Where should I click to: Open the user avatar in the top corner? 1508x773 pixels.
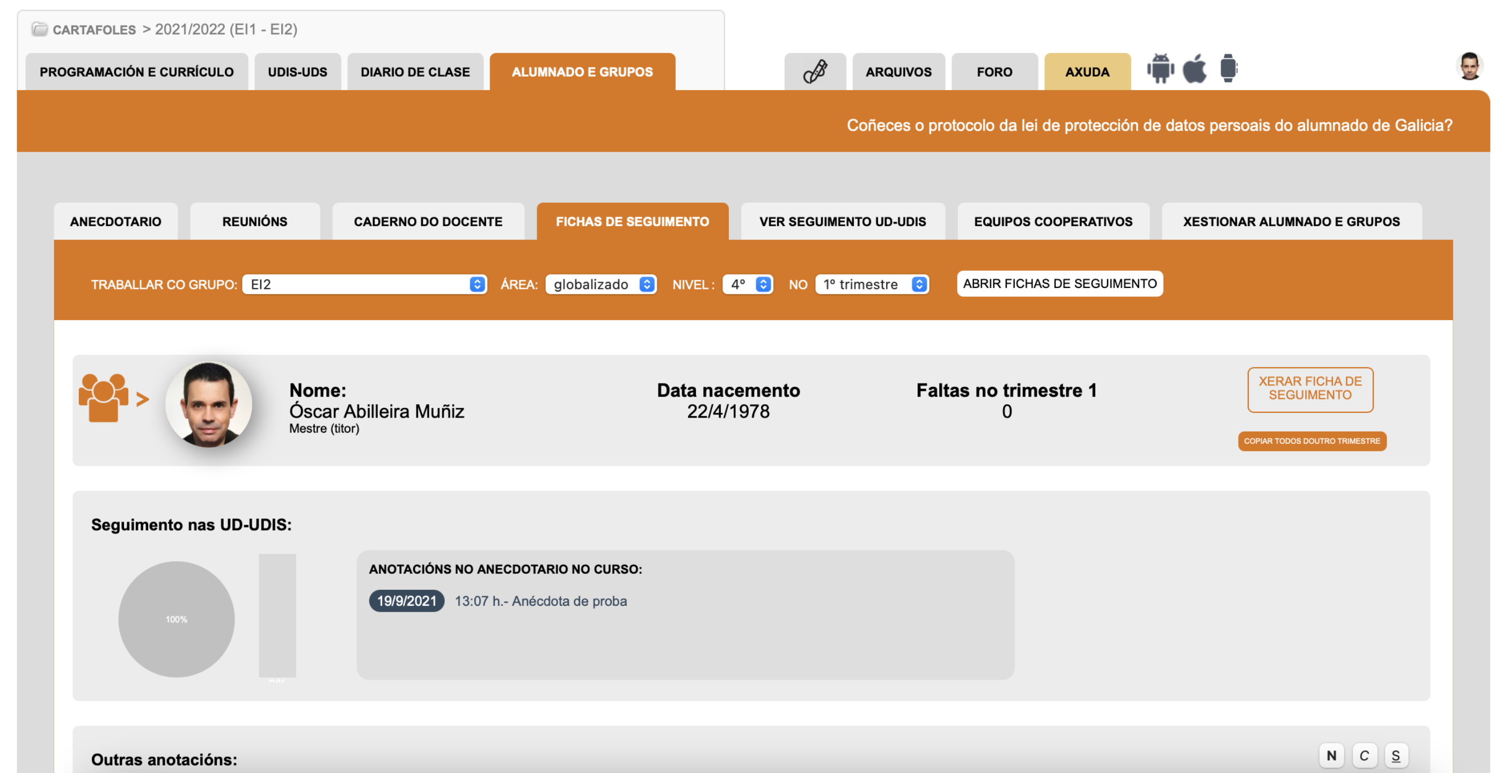tap(1469, 66)
